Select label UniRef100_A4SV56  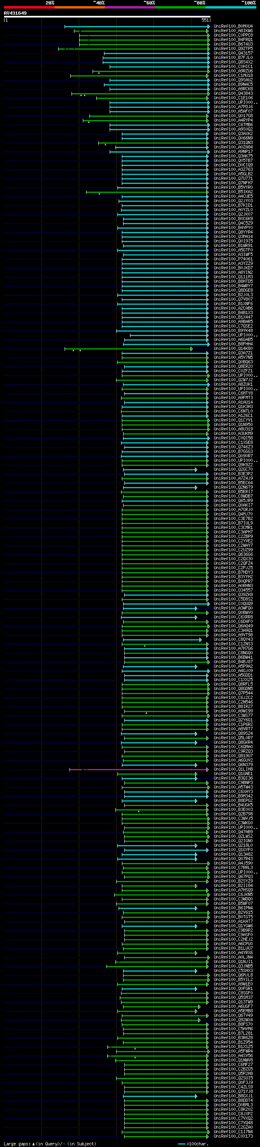[x=233, y=1056]
